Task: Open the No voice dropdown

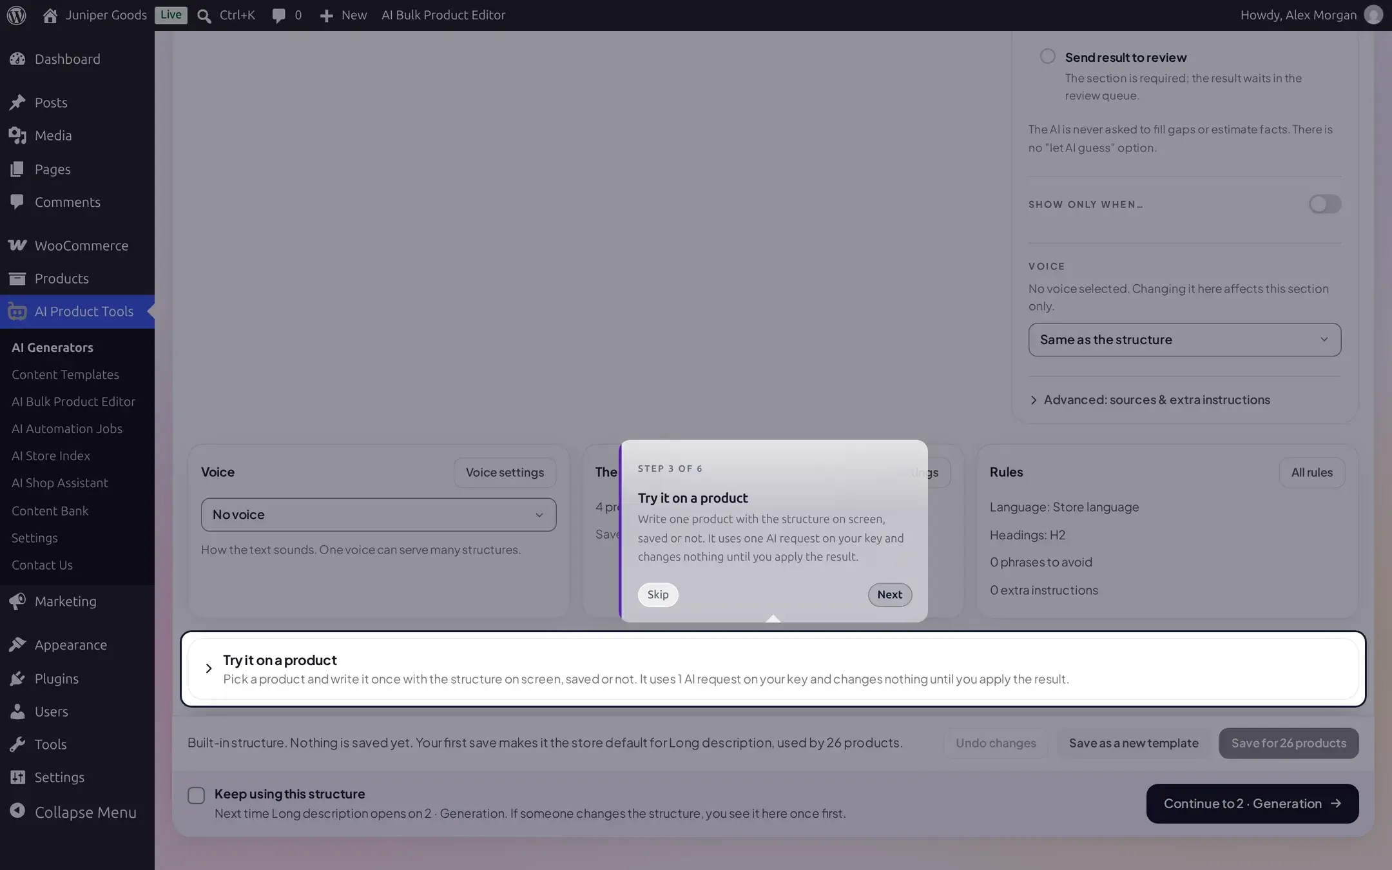Action: (x=378, y=515)
